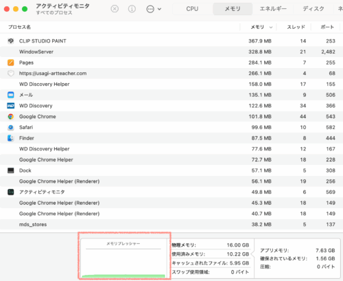Click the 使用済みメモリ 10.22 GB value
Screen dimensions: 343x281
238,254
